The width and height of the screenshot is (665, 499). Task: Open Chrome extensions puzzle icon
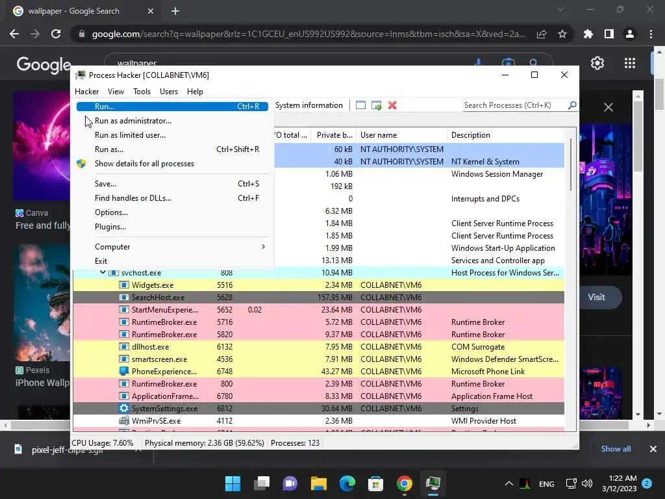point(588,34)
